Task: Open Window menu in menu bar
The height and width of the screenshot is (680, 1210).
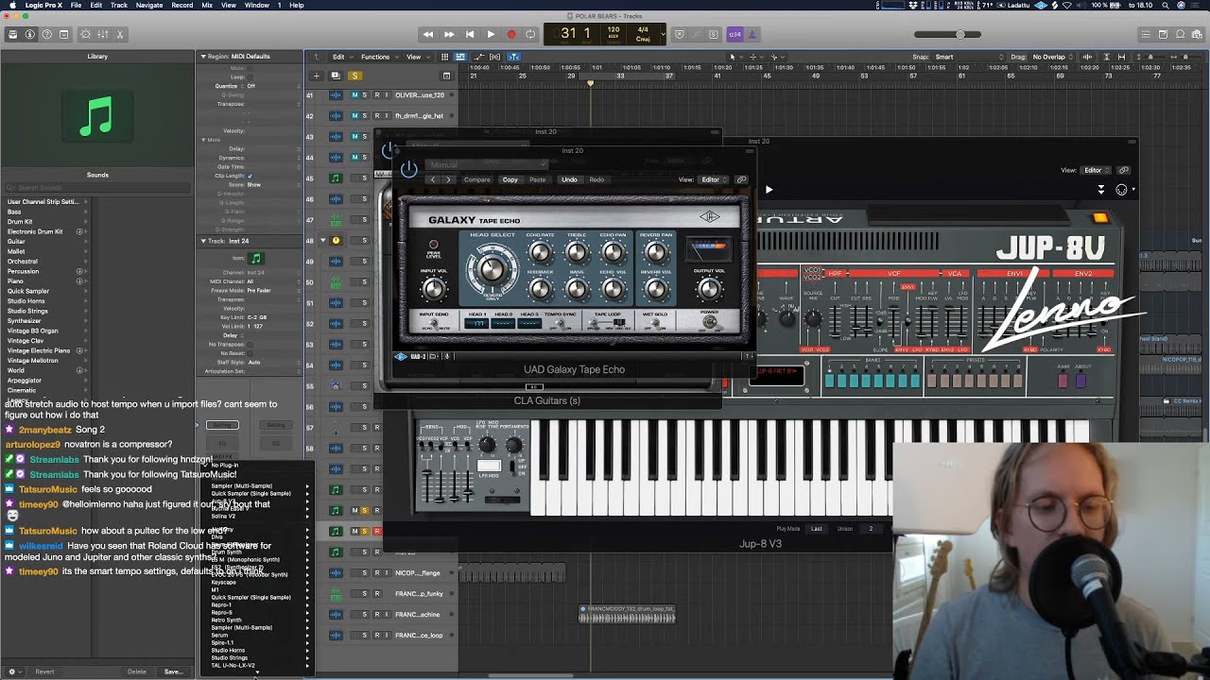Action: [256, 5]
